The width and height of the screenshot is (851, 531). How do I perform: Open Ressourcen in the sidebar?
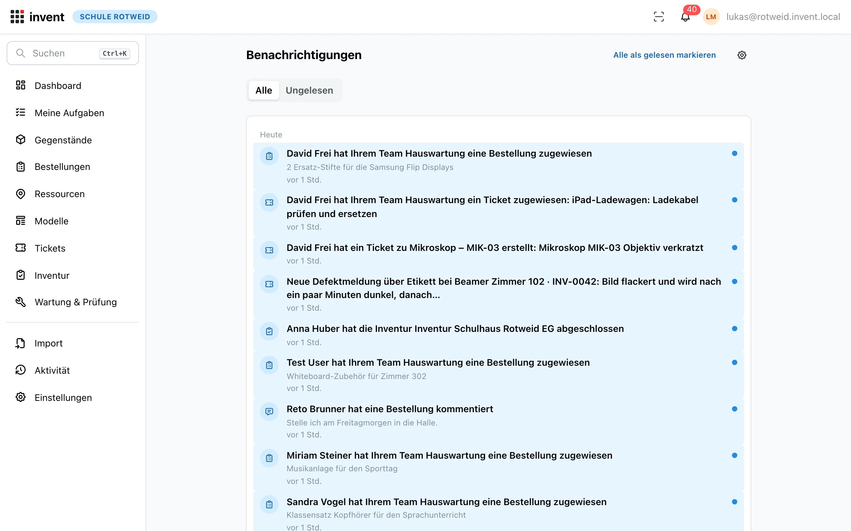tap(73, 194)
